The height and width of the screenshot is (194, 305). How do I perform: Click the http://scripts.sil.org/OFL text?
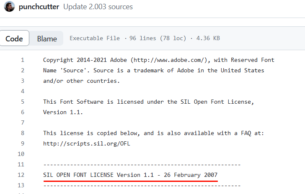click(87, 144)
